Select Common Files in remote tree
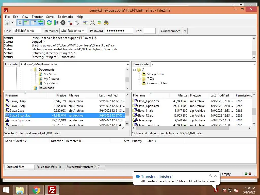The image size is (260, 195). 157,83
